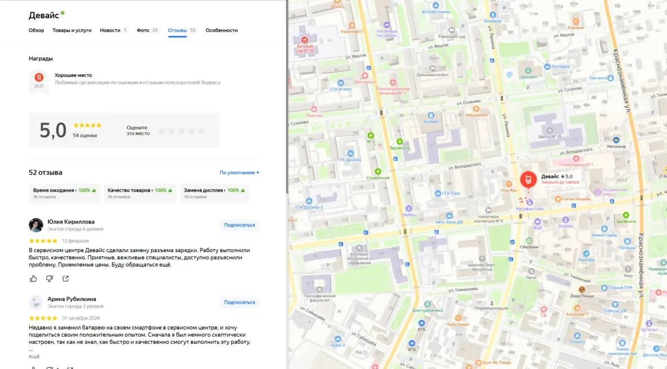Like Юлия Кириллова's review
The height and width of the screenshot is (369, 667).
click(33, 278)
